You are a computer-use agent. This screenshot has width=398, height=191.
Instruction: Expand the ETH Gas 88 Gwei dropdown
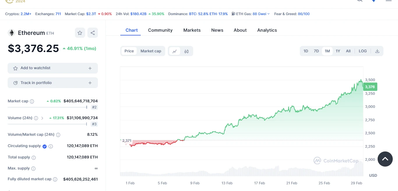(261, 14)
